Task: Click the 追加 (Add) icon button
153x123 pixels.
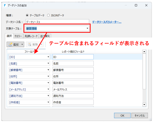Action: [x=14, y=44]
